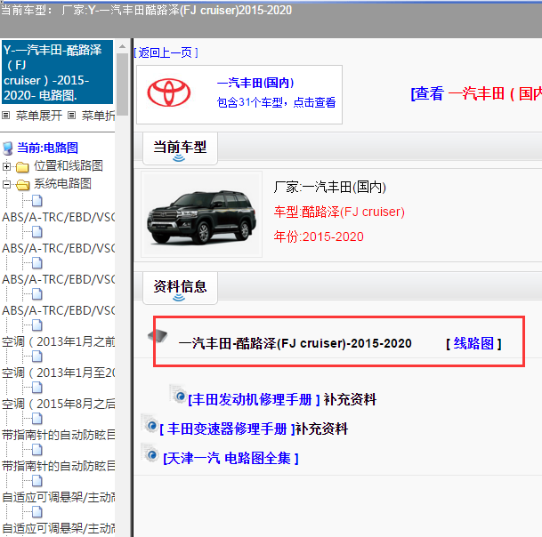
Task: Click the 返回上一页 link
Action: point(166,52)
